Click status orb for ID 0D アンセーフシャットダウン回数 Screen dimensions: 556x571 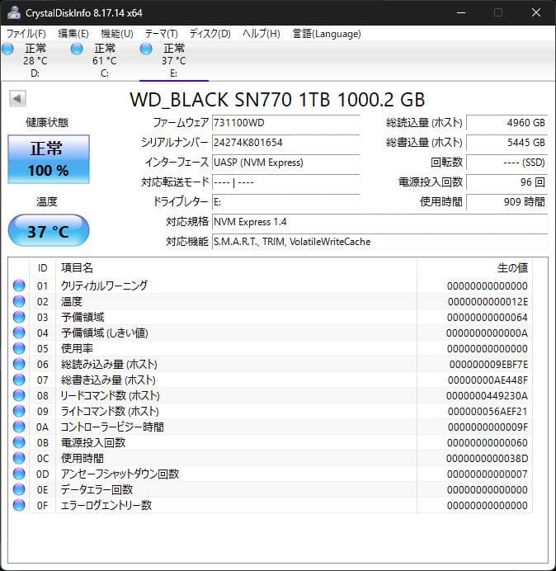(19, 474)
